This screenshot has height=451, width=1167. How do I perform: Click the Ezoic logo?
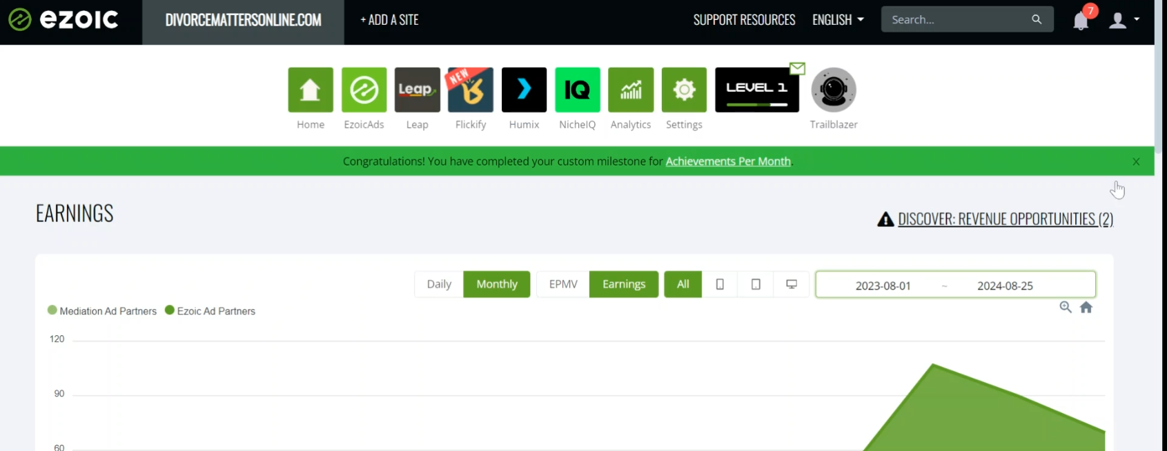click(63, 20)
